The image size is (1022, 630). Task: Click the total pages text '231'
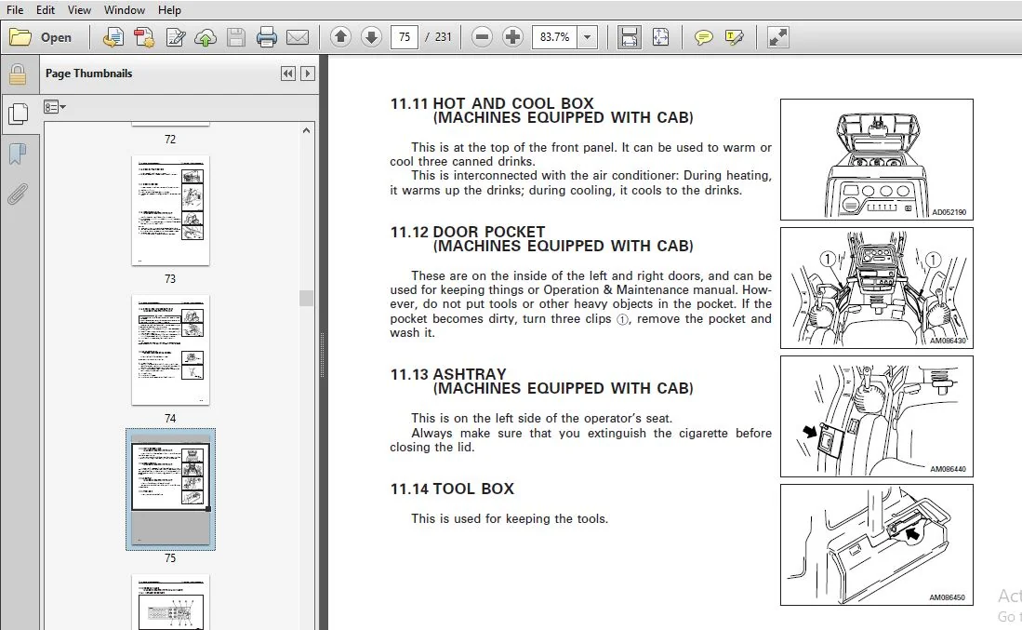[444, 37]
